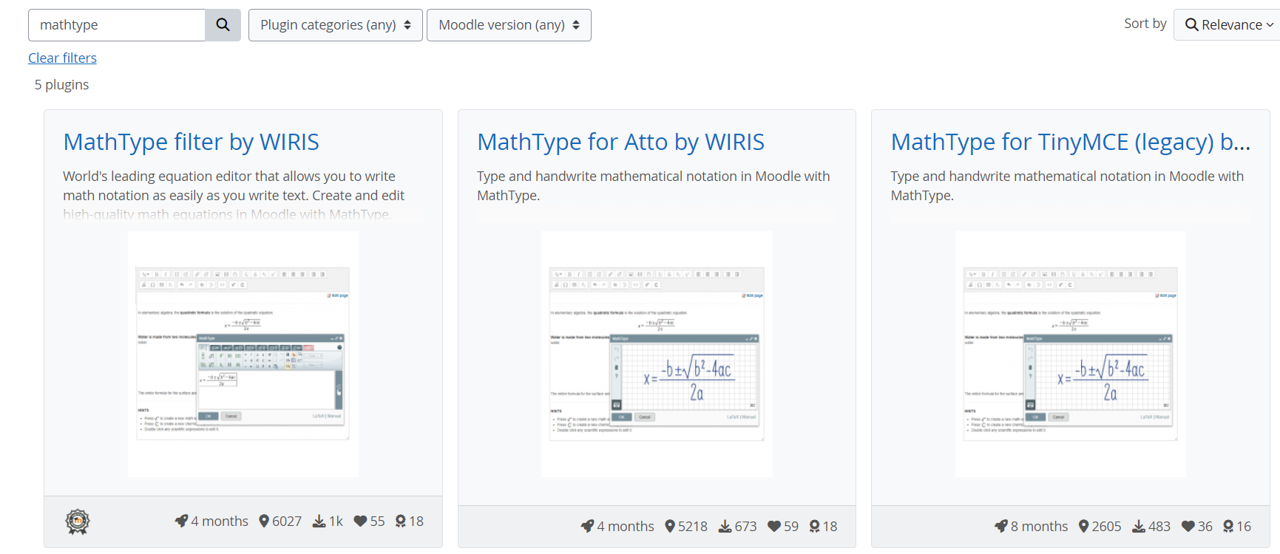Focus the mathtype search input field
Screen dimensions: 1280x554
117,25
